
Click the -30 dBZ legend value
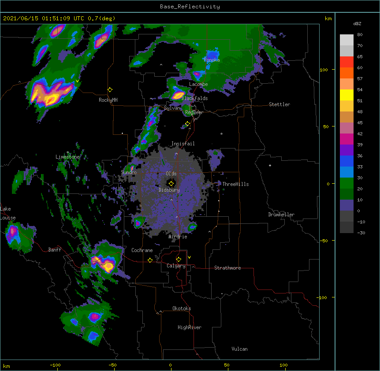[x=361, y=233]
